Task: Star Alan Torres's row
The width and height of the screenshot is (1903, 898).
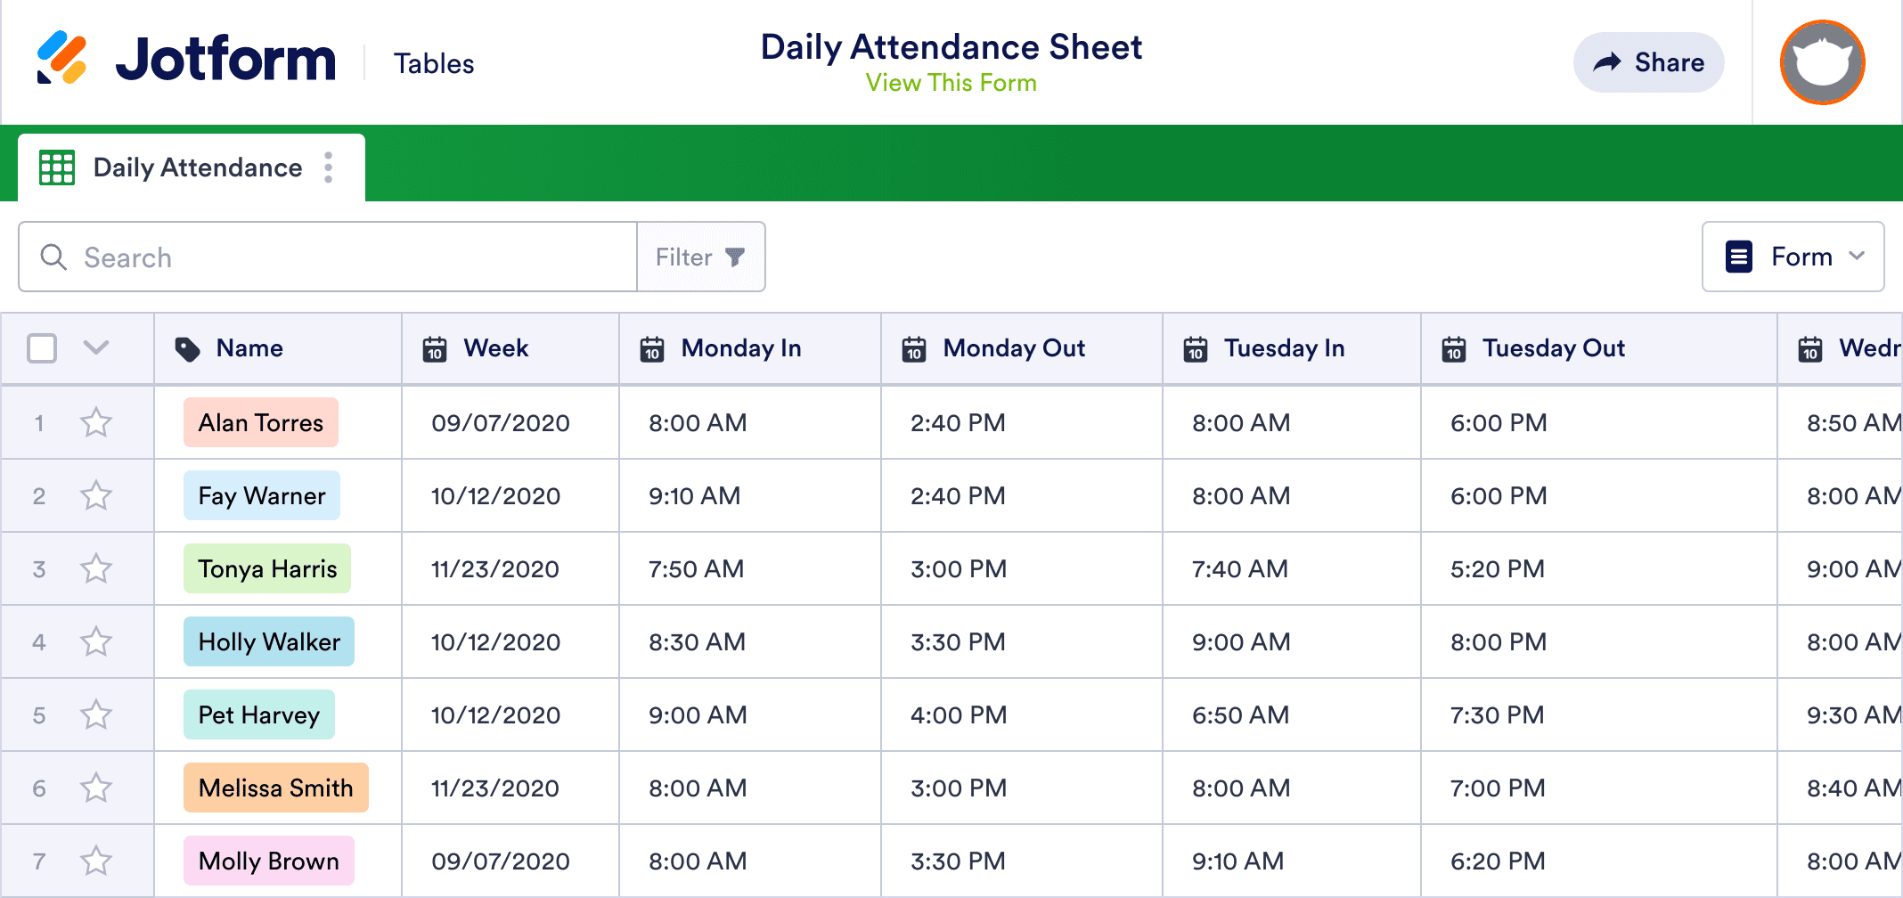Action: pyautogui.click(x=96, y=423)
